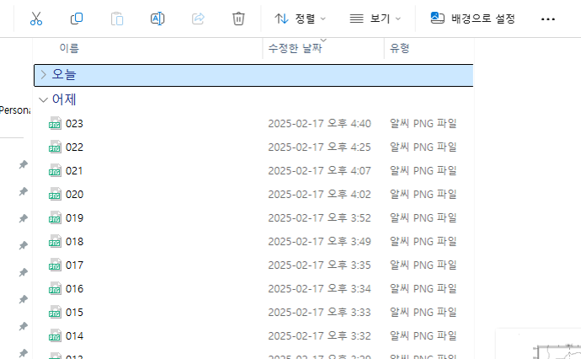The height and width of the screenshot is (359, 581).
Task: Click the date 2025-02-17 오후 3:49
Action: pyautogui.click(x=319, y=241)
